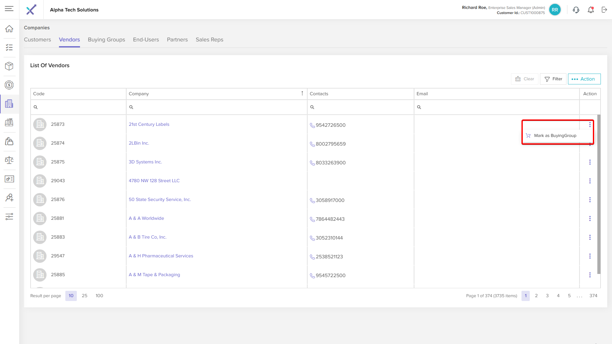Select Mark as BuyingGroup menu option
Image resolution: width=612 pixels, height=344 pixels.
coord(555,136)
